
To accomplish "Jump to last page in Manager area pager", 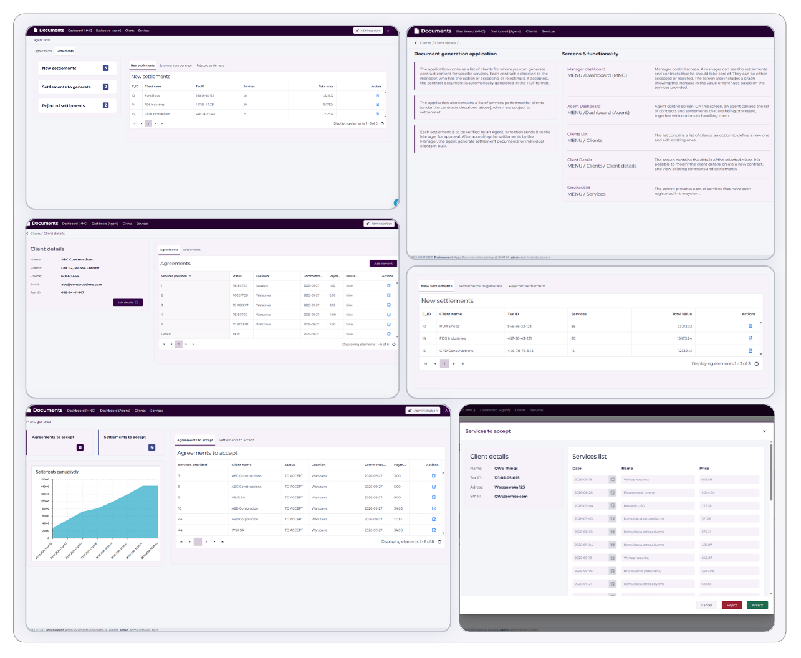I will [x=223, y=541].
